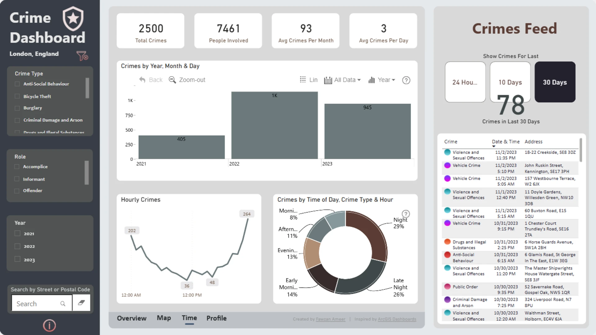Check the Accomplice role checkbox

pyautogui.click(x=17, y=167)
